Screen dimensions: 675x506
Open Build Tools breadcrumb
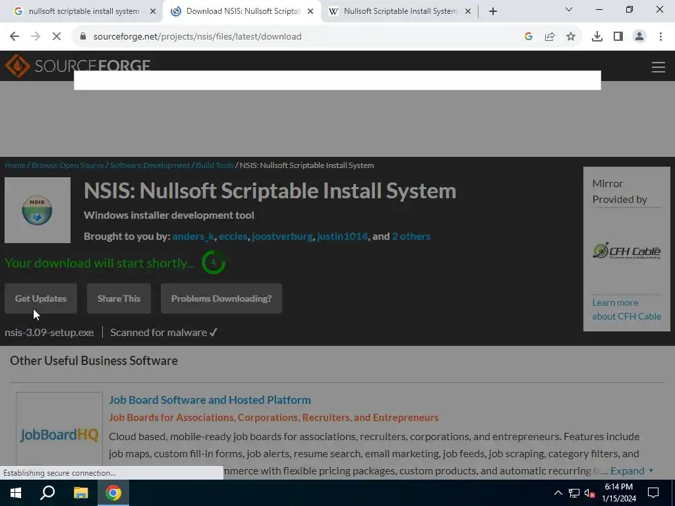click(214, 165)
